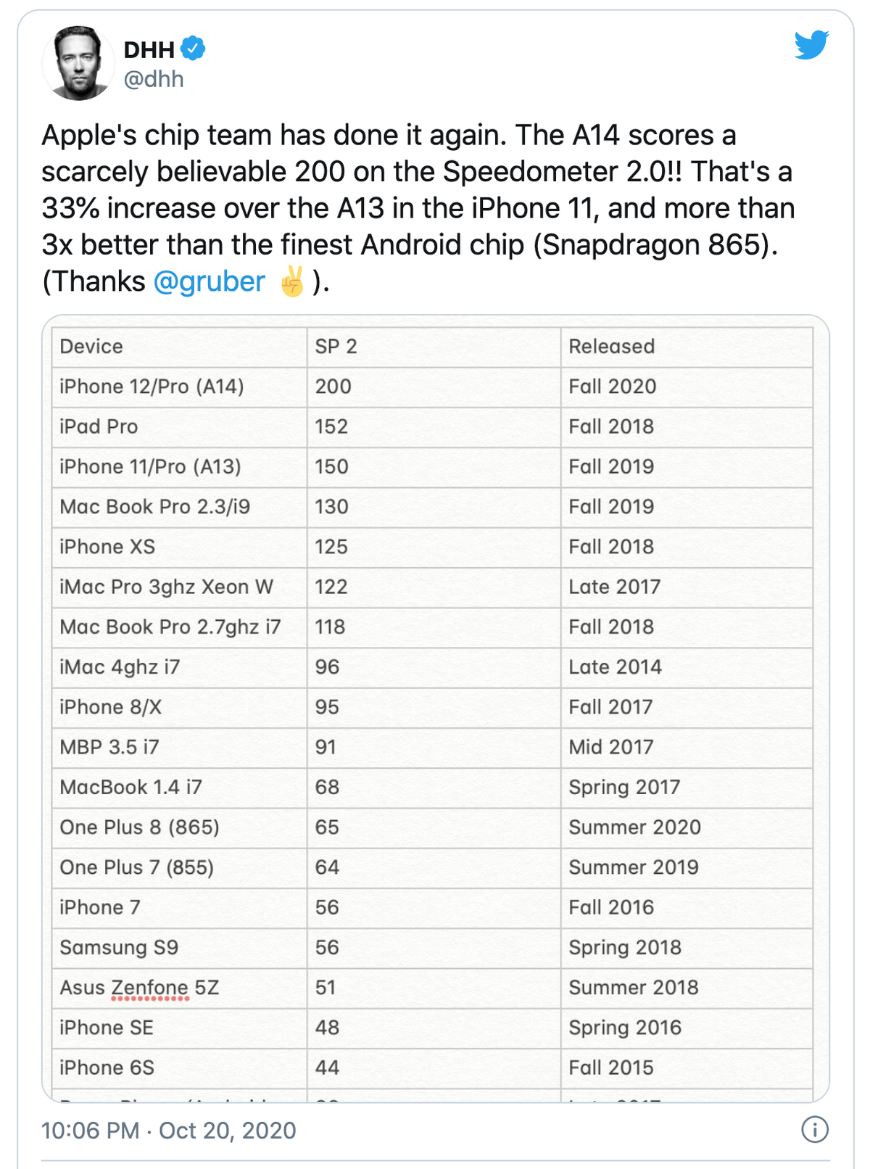Click the tweet text body
Screen dimensions: 870x1169
[418, 208]
